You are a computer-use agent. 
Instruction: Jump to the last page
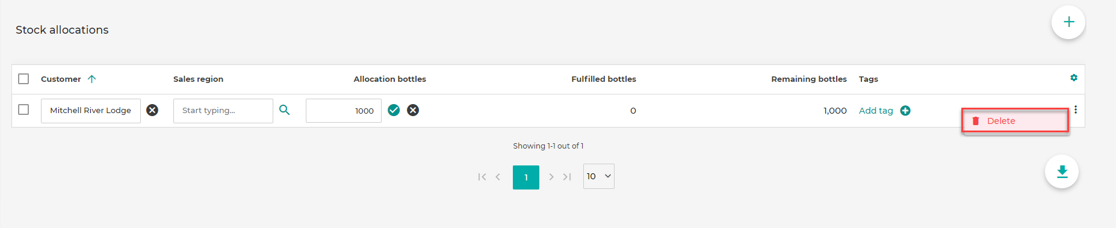pos(567,177)
